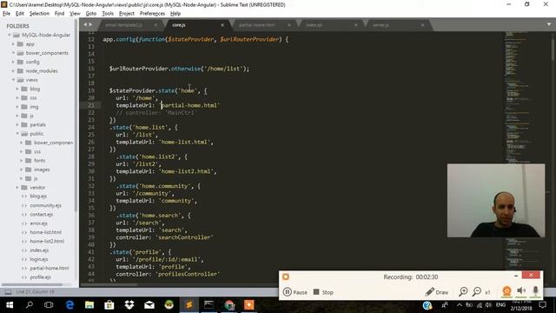
Task: Open login.ejs in the sidebar
Action: click(x=39, y=259)
